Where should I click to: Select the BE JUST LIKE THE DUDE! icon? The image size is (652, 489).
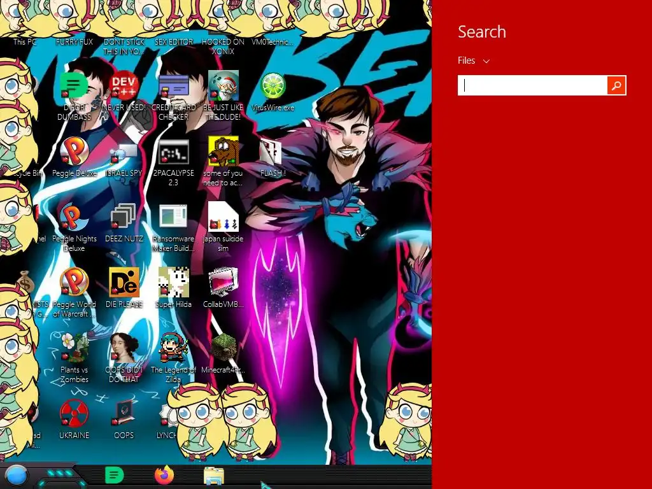223,85
